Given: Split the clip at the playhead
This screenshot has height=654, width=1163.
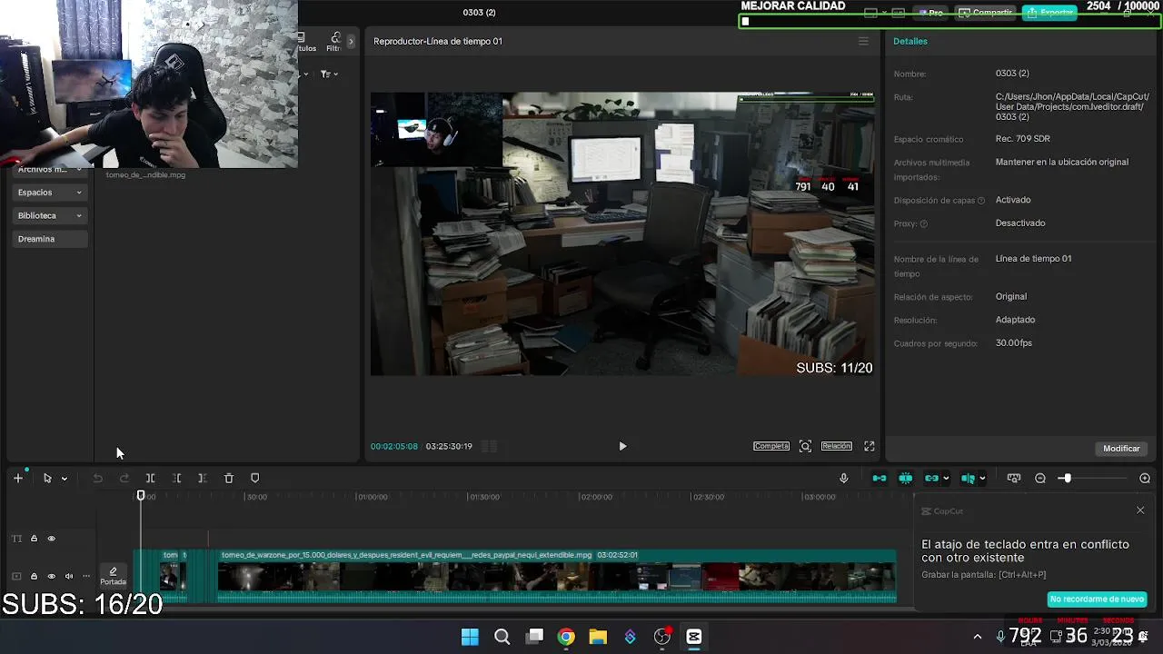Looking at the screenshot, I should (151, 478).
